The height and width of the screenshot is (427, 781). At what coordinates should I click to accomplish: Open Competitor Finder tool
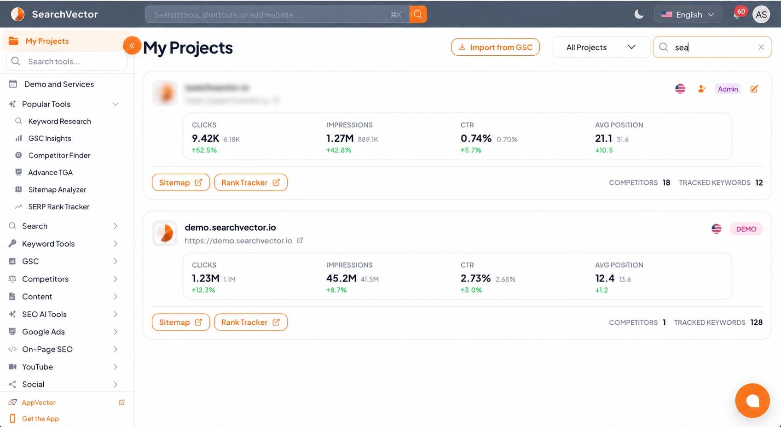[59, 155]
